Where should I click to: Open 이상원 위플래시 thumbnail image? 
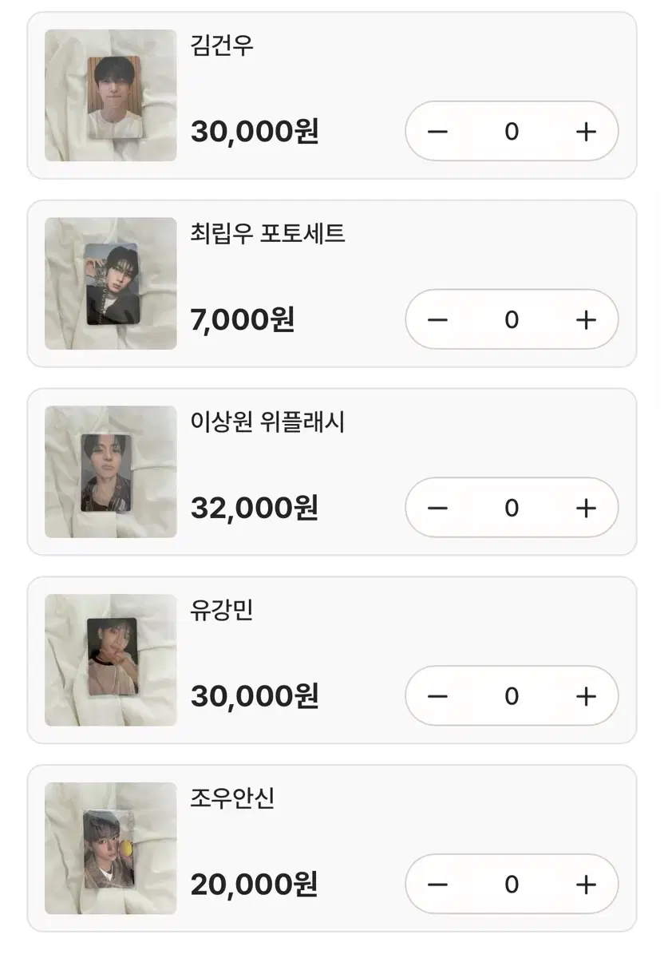tap(110, 472)
